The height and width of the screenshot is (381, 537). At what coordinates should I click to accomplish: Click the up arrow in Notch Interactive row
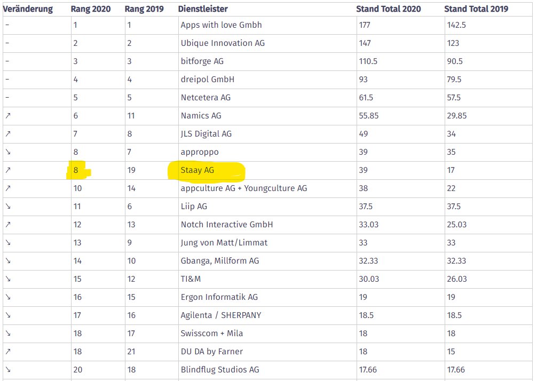(8, 225)
